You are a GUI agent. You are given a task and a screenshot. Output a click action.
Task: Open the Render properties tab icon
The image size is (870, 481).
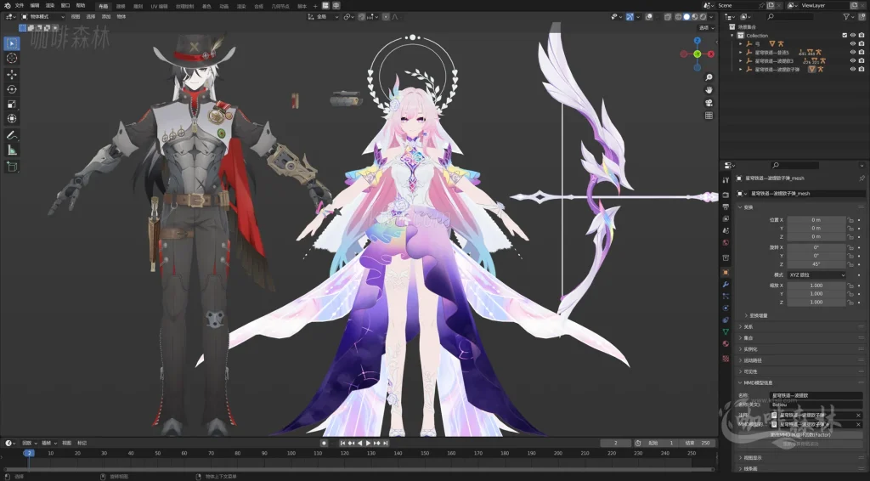click(726, 195)
